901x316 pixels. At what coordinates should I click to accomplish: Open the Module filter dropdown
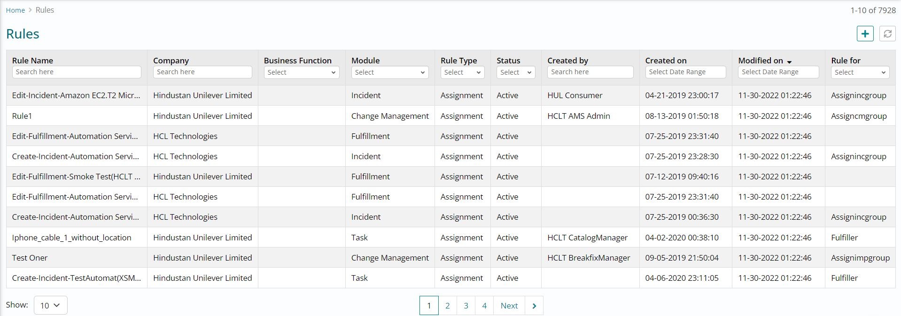pyautogui.click(x=389, y=72)
